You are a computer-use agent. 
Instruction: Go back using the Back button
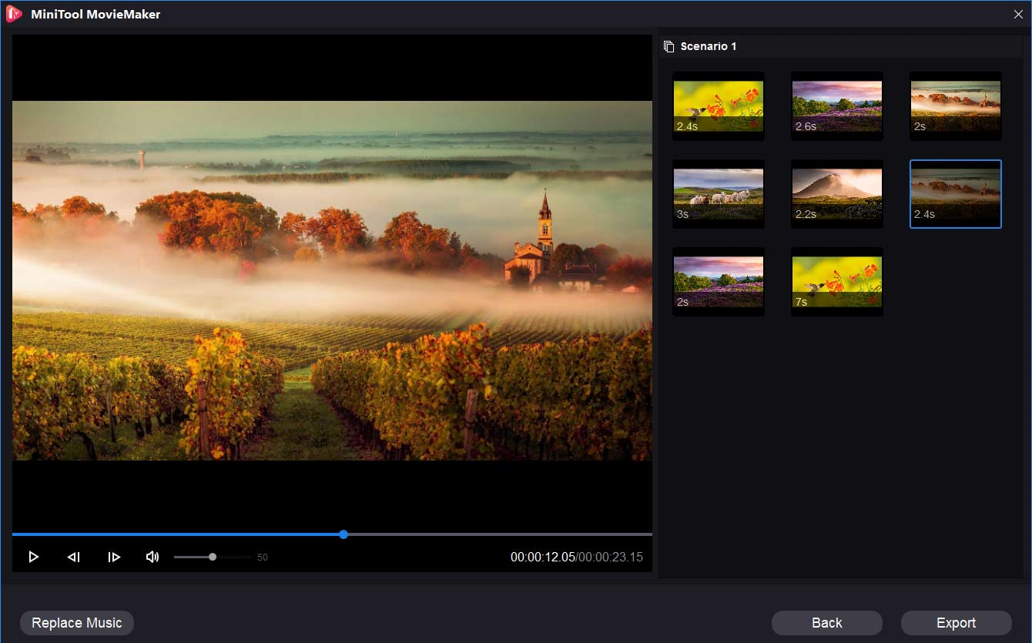826,623
